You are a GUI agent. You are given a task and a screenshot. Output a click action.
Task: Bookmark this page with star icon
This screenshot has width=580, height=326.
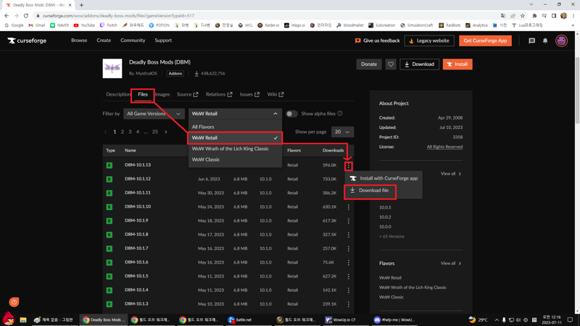coord(522,15)
